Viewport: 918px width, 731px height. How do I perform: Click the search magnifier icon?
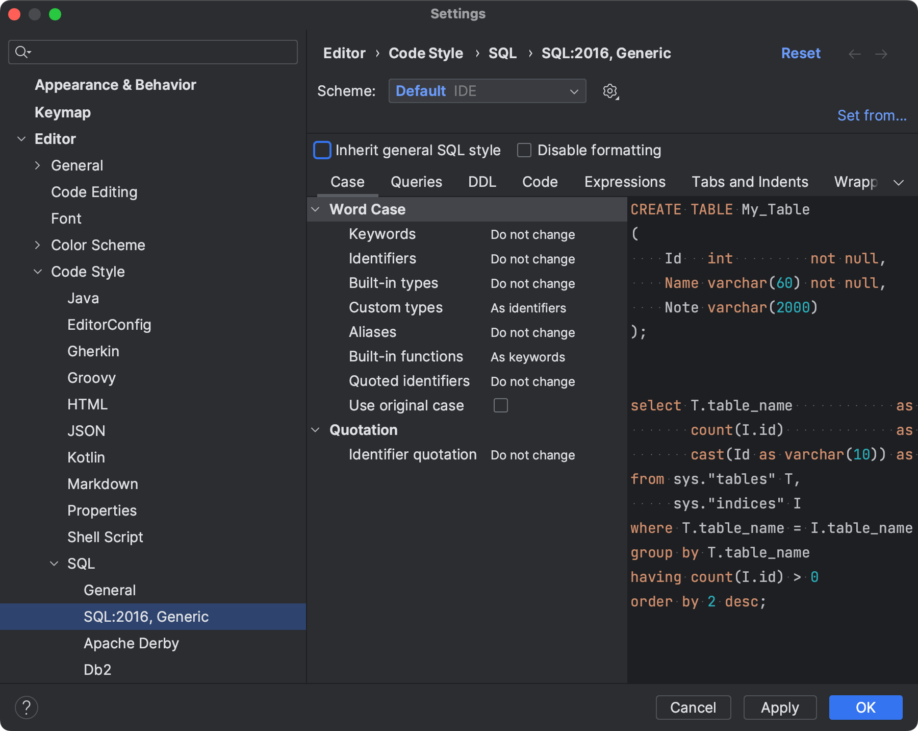tap(21, 52)
